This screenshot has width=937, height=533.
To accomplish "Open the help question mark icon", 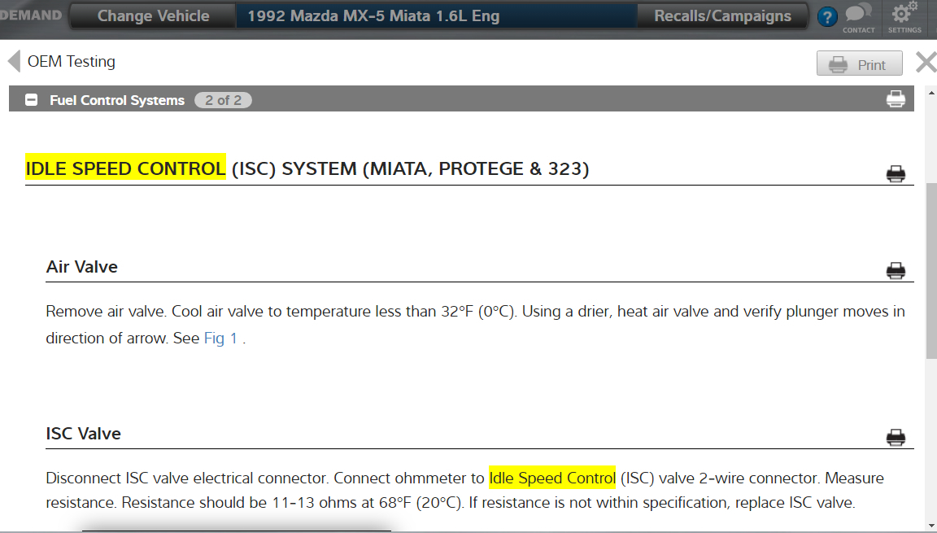I will coord(827,16).
